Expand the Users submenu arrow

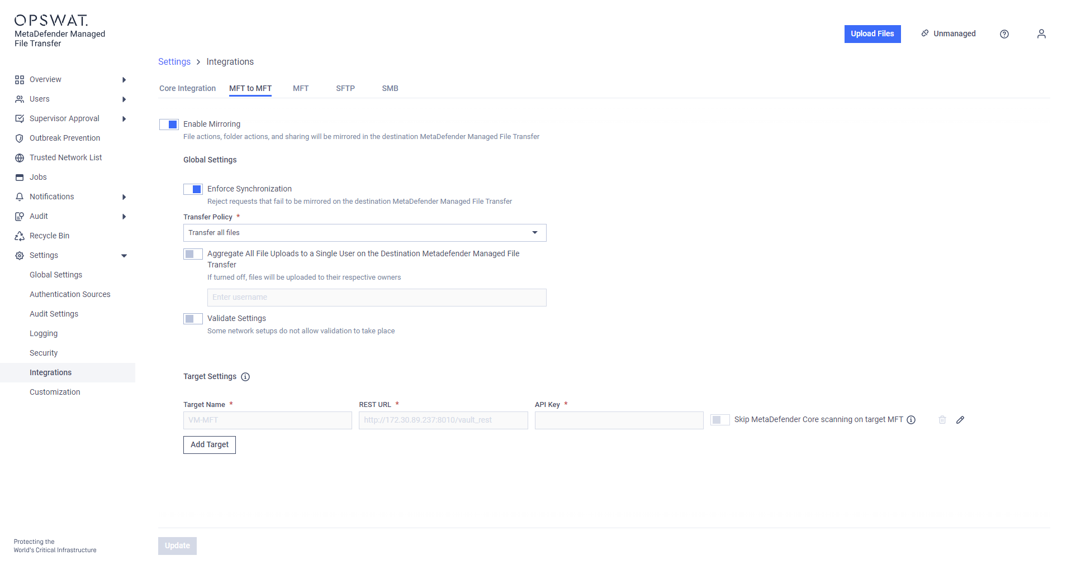(x=124, y=99)
